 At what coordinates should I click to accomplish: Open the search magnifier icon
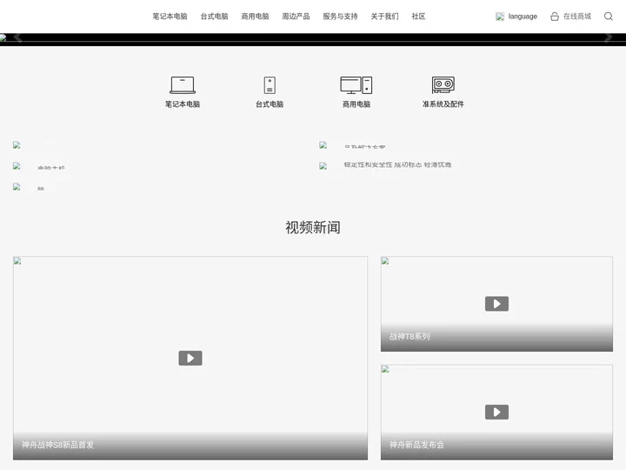[x=609, y=17]
